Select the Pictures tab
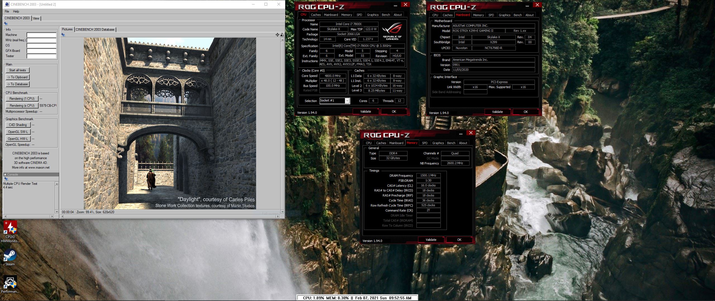The height and width of the screenshot is (301, 715). (x=67, y=29)
